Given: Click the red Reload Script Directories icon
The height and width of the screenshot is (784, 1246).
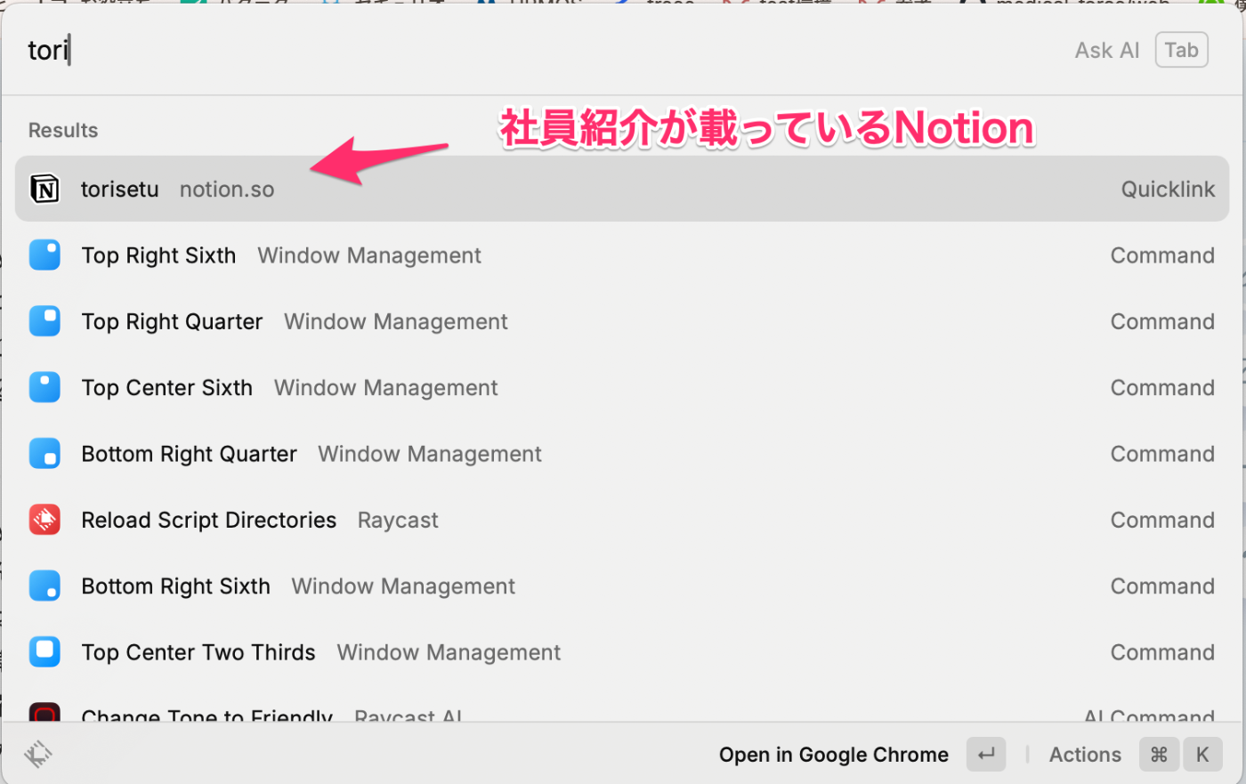Looking at the screenshot, I should [44, 520].
